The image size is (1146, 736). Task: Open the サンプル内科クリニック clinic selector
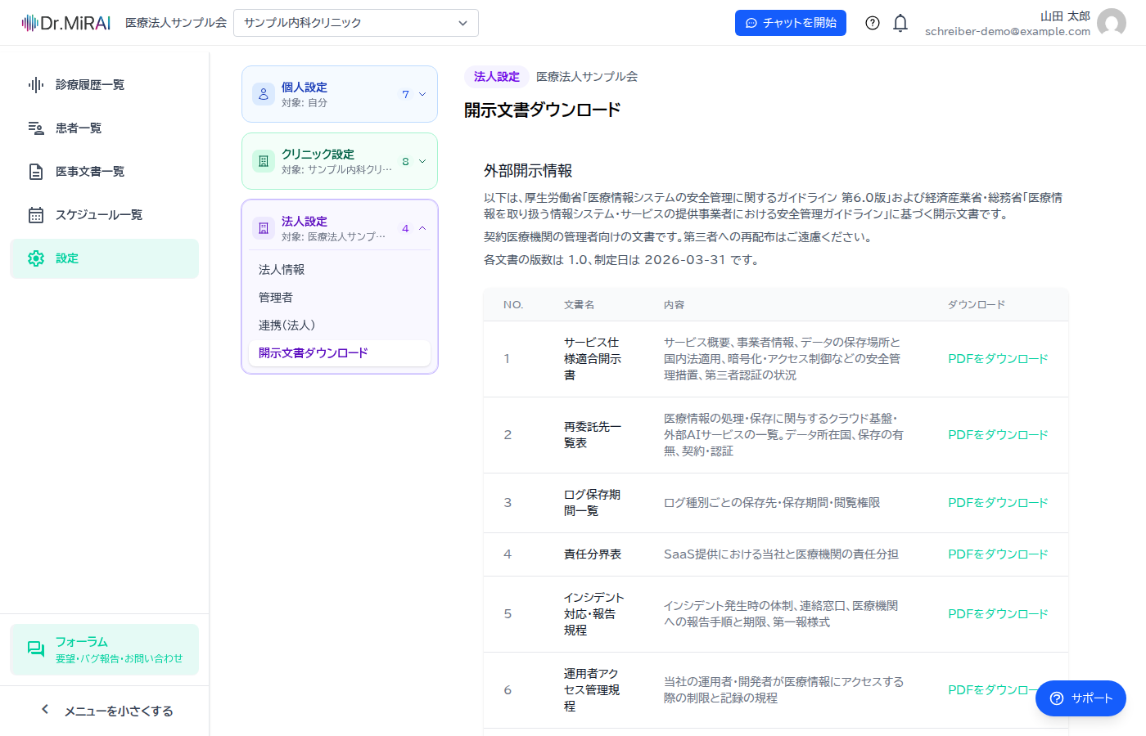coord(356,23)
